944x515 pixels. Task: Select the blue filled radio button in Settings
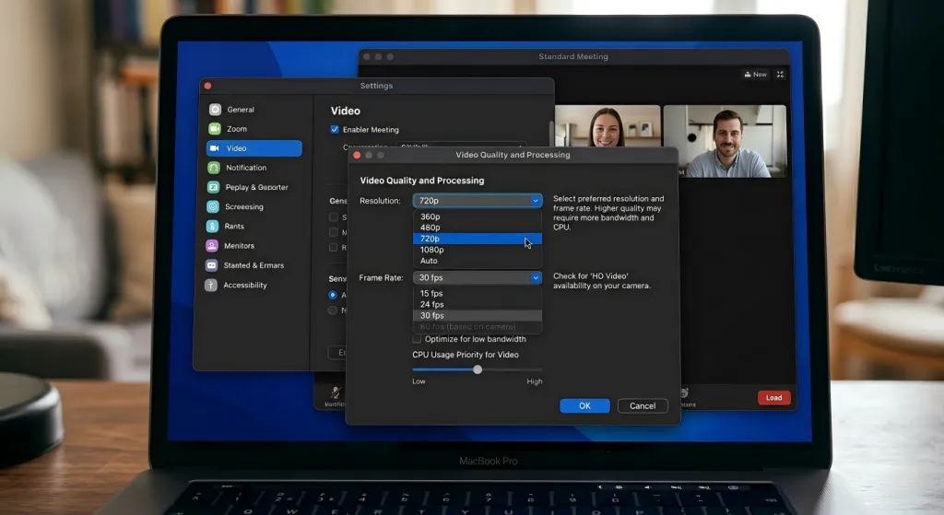tap(332, 295)
